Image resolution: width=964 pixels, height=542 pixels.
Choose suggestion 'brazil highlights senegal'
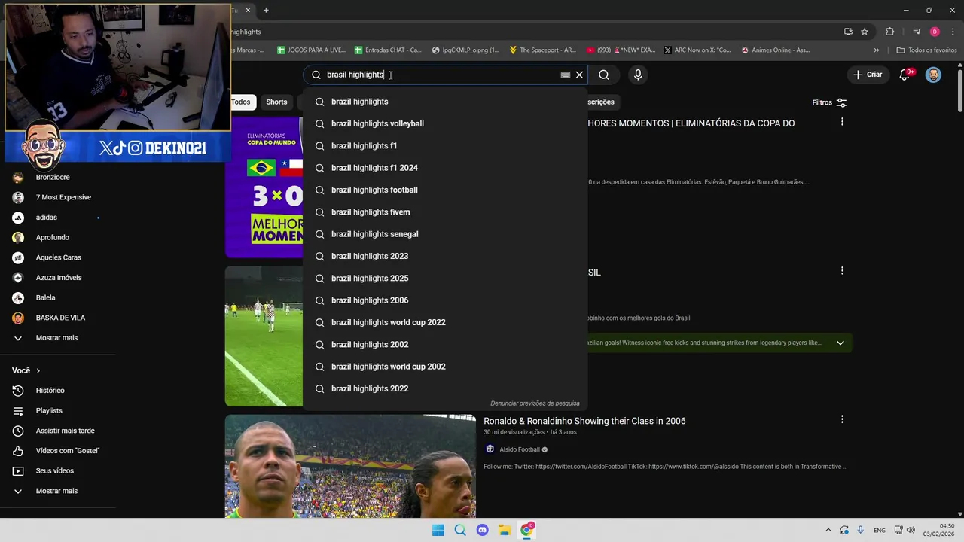445,234
